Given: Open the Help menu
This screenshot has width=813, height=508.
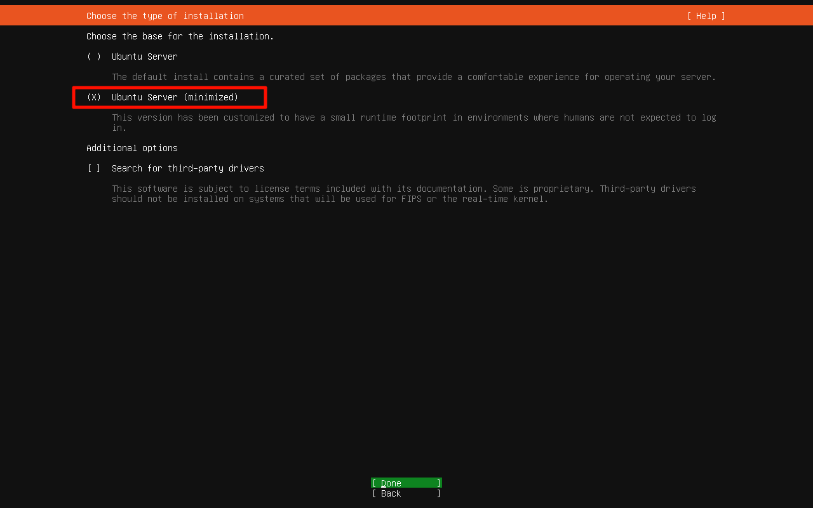Looking at the screenshot, I should tap(706, 16).
